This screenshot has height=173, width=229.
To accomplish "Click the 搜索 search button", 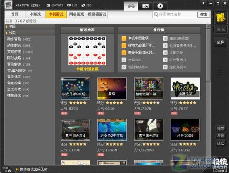I will [204, 14].
